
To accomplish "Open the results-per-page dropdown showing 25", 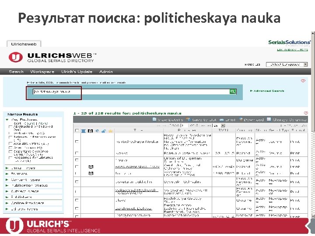I will 219,125.
